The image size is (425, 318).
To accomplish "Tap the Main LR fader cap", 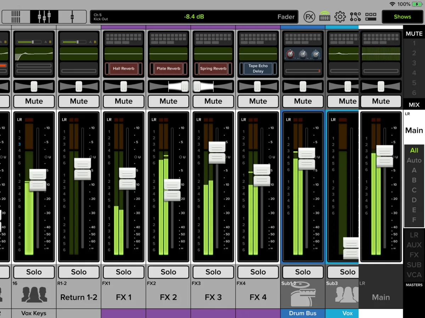I will [x=384, y=156].
